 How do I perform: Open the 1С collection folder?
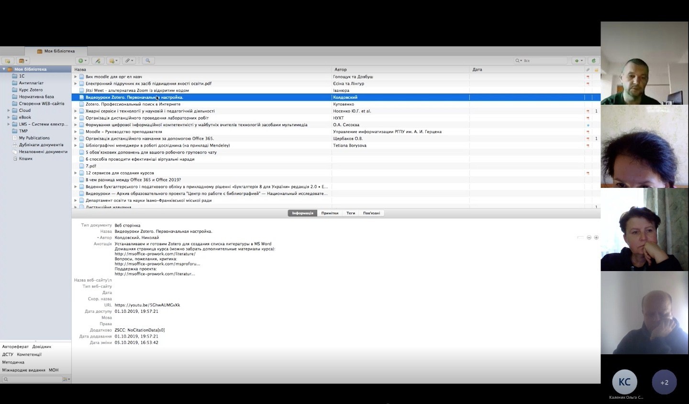(22, 76)
